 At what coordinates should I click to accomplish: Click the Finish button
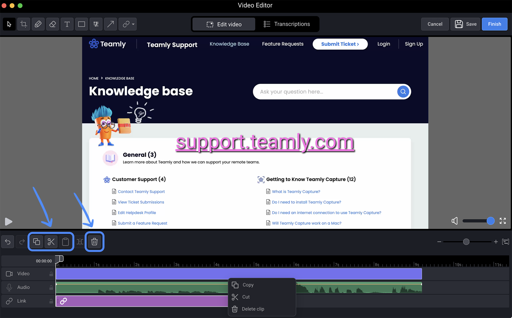495,24
